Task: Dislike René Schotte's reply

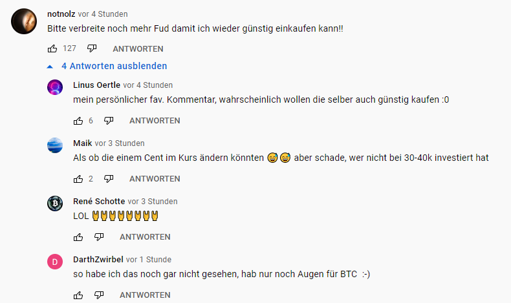Action: coord(99,237)
